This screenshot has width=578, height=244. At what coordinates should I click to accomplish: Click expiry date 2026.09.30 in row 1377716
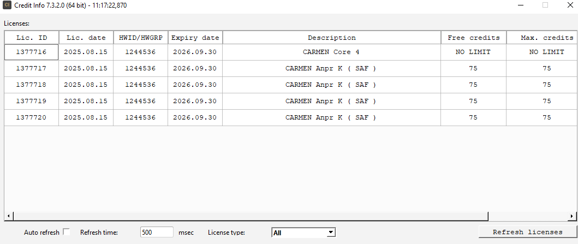(195, 52)
